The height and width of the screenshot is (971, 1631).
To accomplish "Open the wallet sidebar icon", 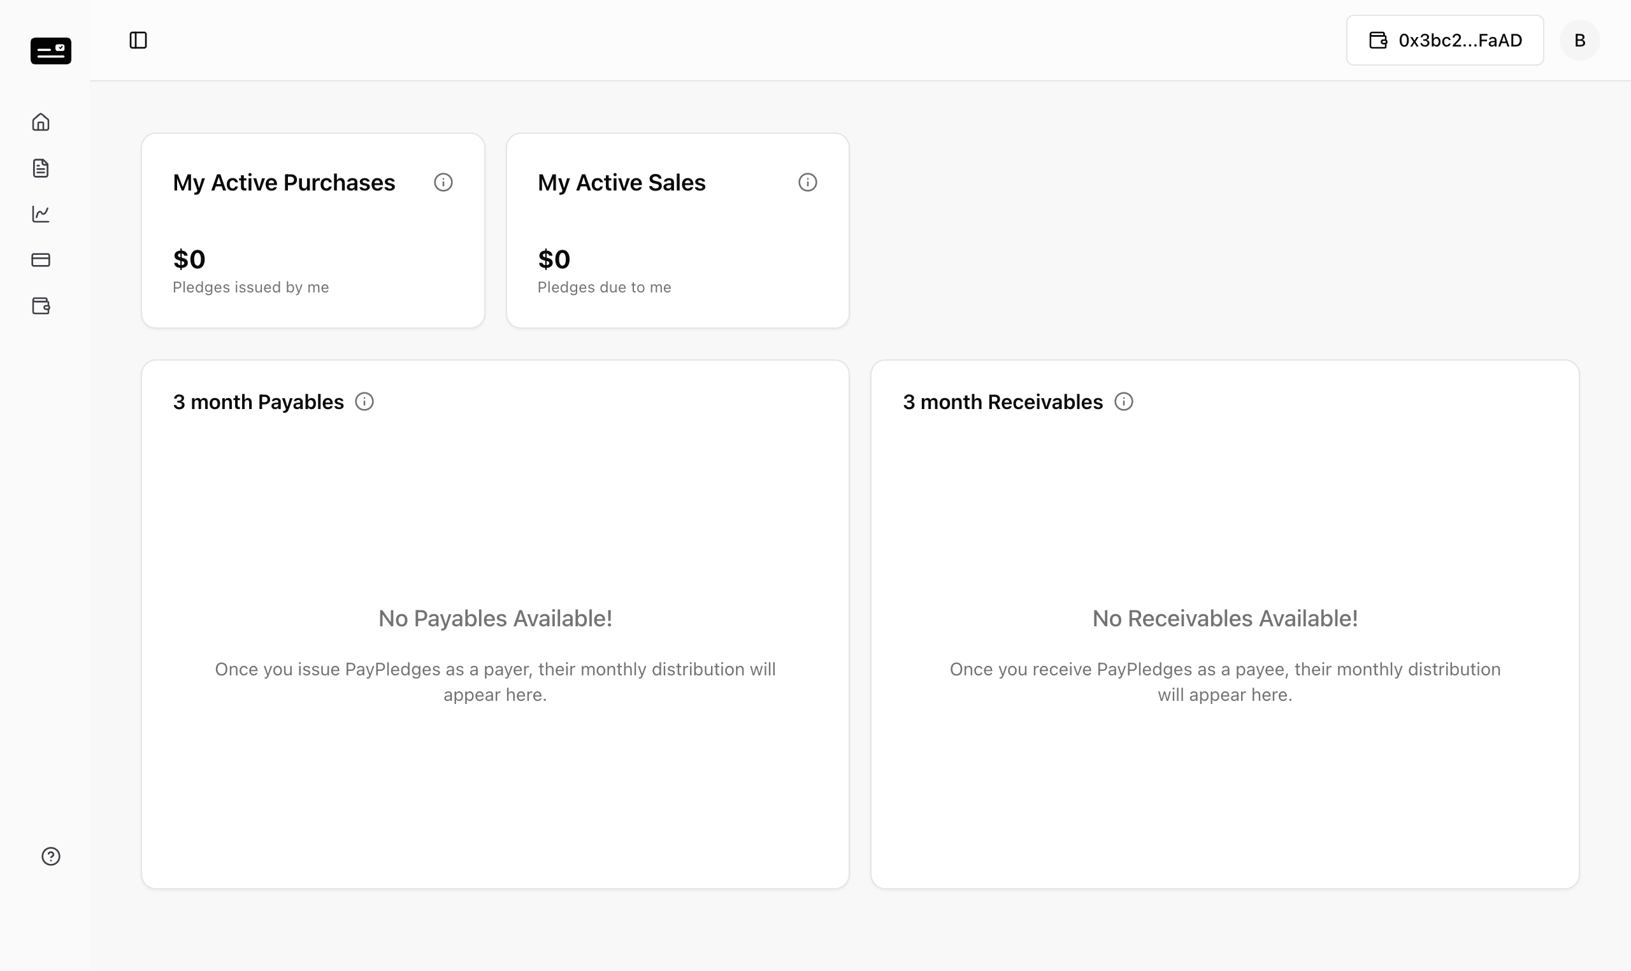I will click(x=41, y=306).
